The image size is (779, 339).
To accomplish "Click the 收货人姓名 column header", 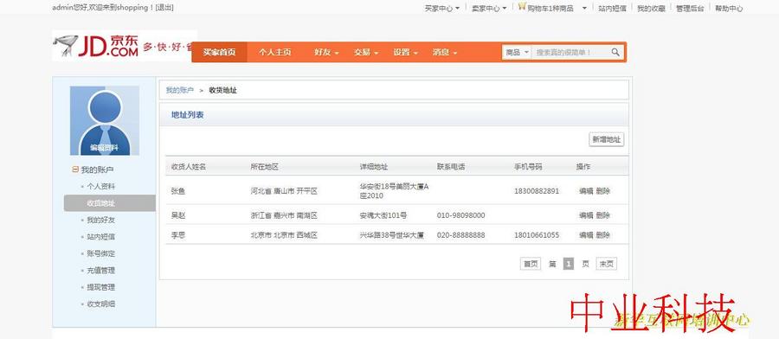I will 189,167.
